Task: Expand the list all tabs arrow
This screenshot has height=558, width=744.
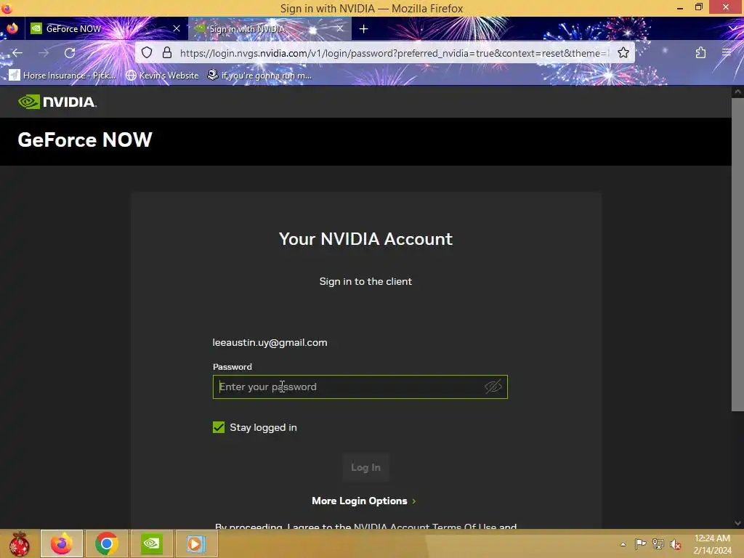Action: [x=733, y=29]
